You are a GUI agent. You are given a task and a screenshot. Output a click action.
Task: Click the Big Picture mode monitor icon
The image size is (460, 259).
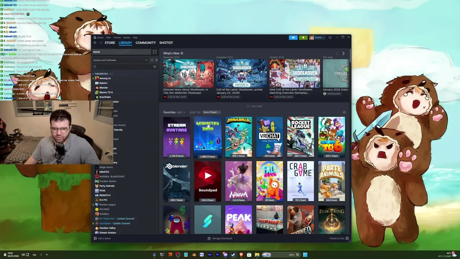click(330, 37)
